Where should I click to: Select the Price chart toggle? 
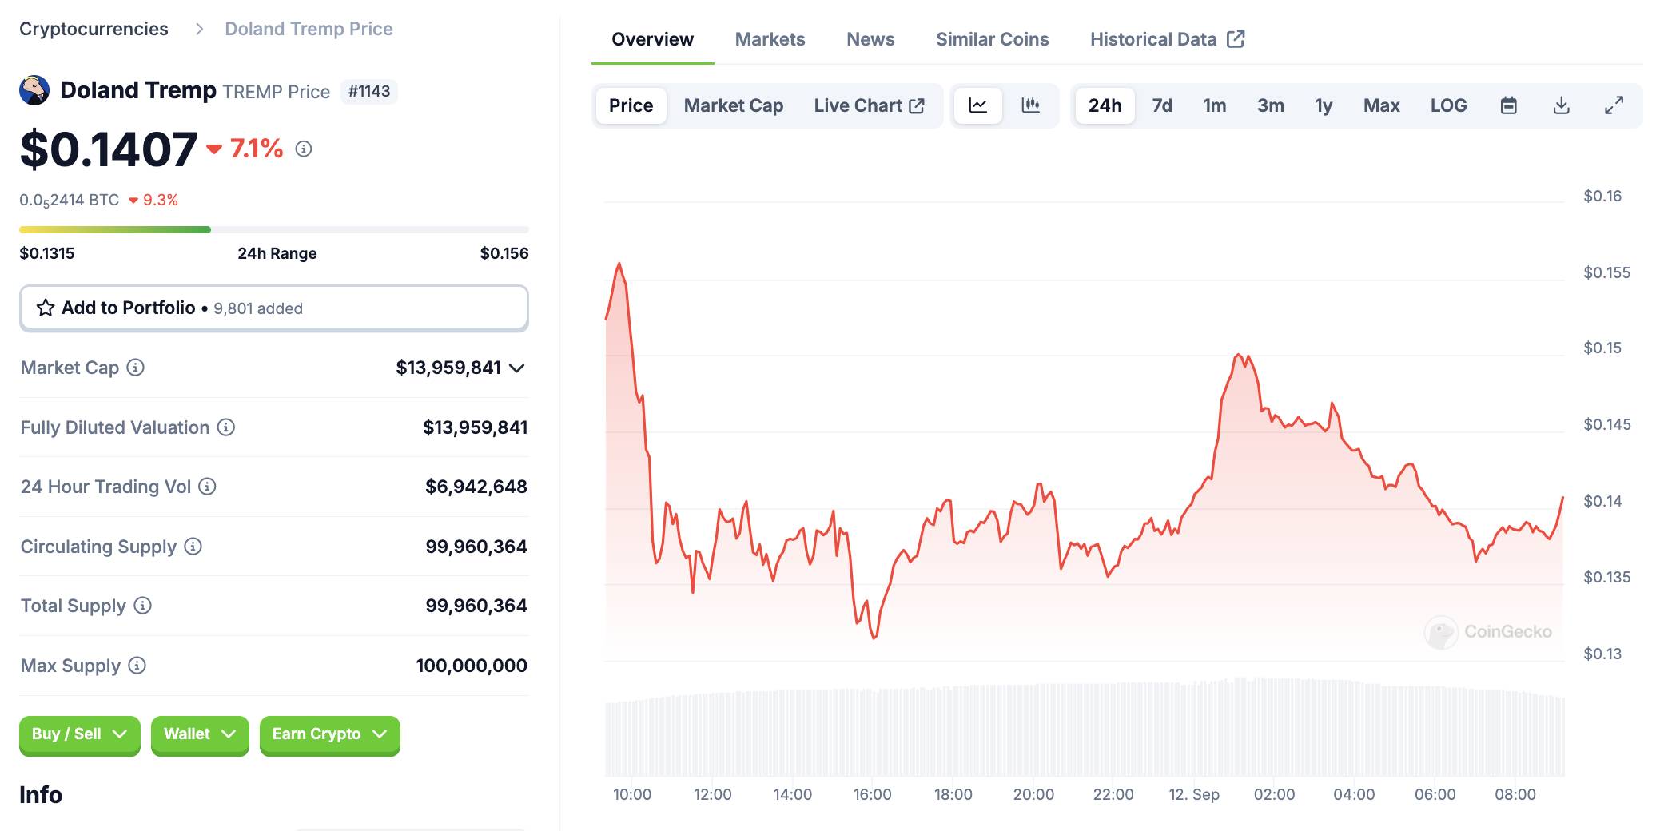pyautogui.click(x=631, y=105)
